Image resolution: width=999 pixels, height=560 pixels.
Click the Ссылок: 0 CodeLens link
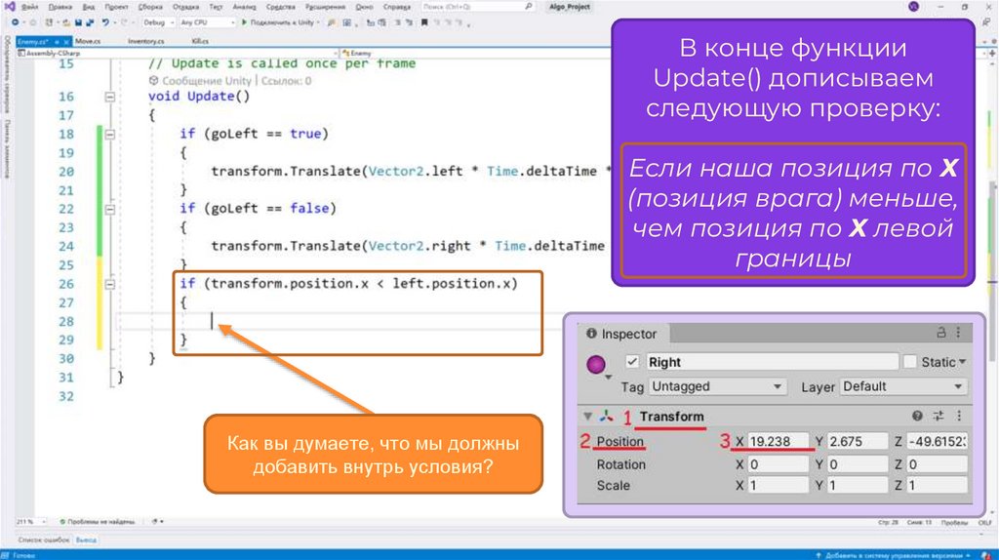pos(286,80)
